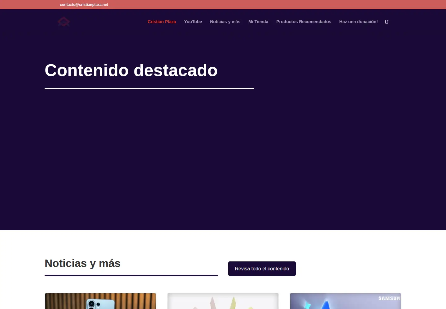This screenshot has width=446, height=309.
Task: Open the Cristian Plaza menu item
Action: tap(162, 22)
